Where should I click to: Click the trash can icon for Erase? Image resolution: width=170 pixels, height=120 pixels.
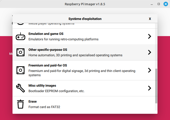click(20, 104)
